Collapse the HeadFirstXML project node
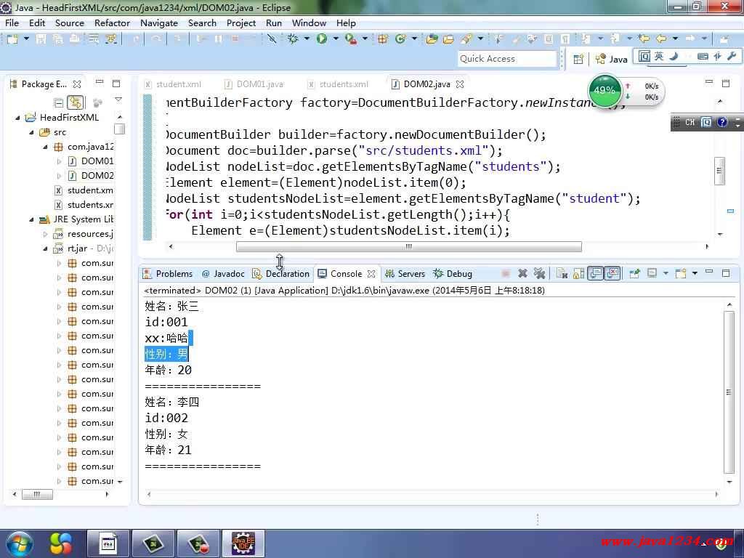The height and width of the screenshot is (558, 744). 17,118
